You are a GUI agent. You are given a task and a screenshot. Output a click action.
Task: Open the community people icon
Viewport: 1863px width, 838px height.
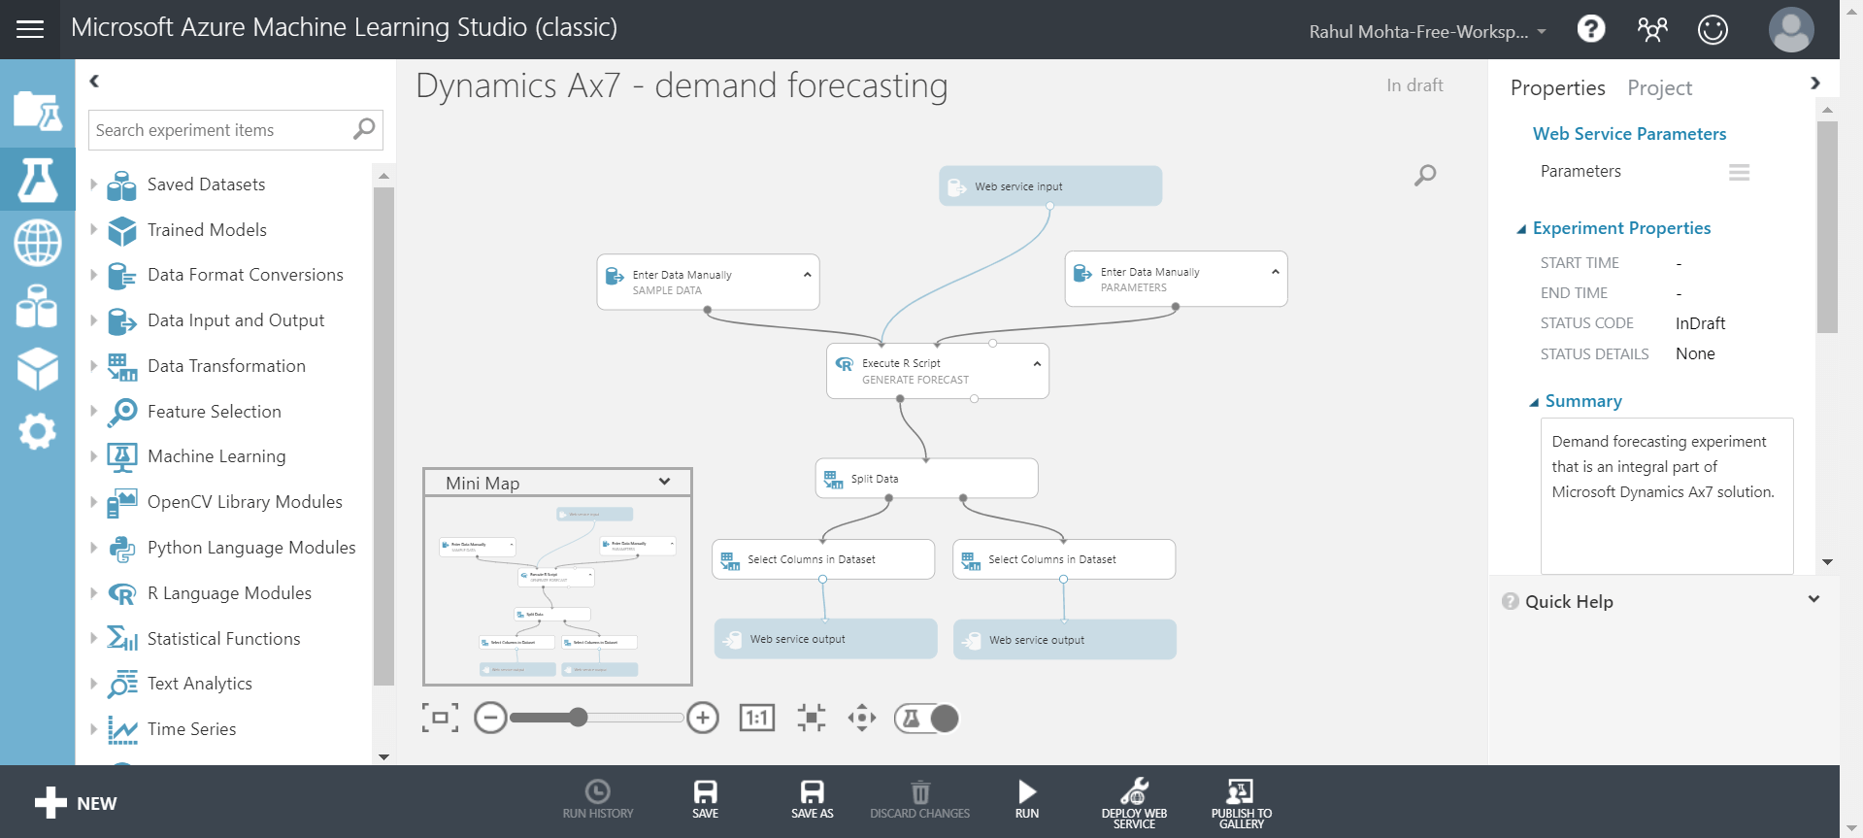(x=1652, y=29)
